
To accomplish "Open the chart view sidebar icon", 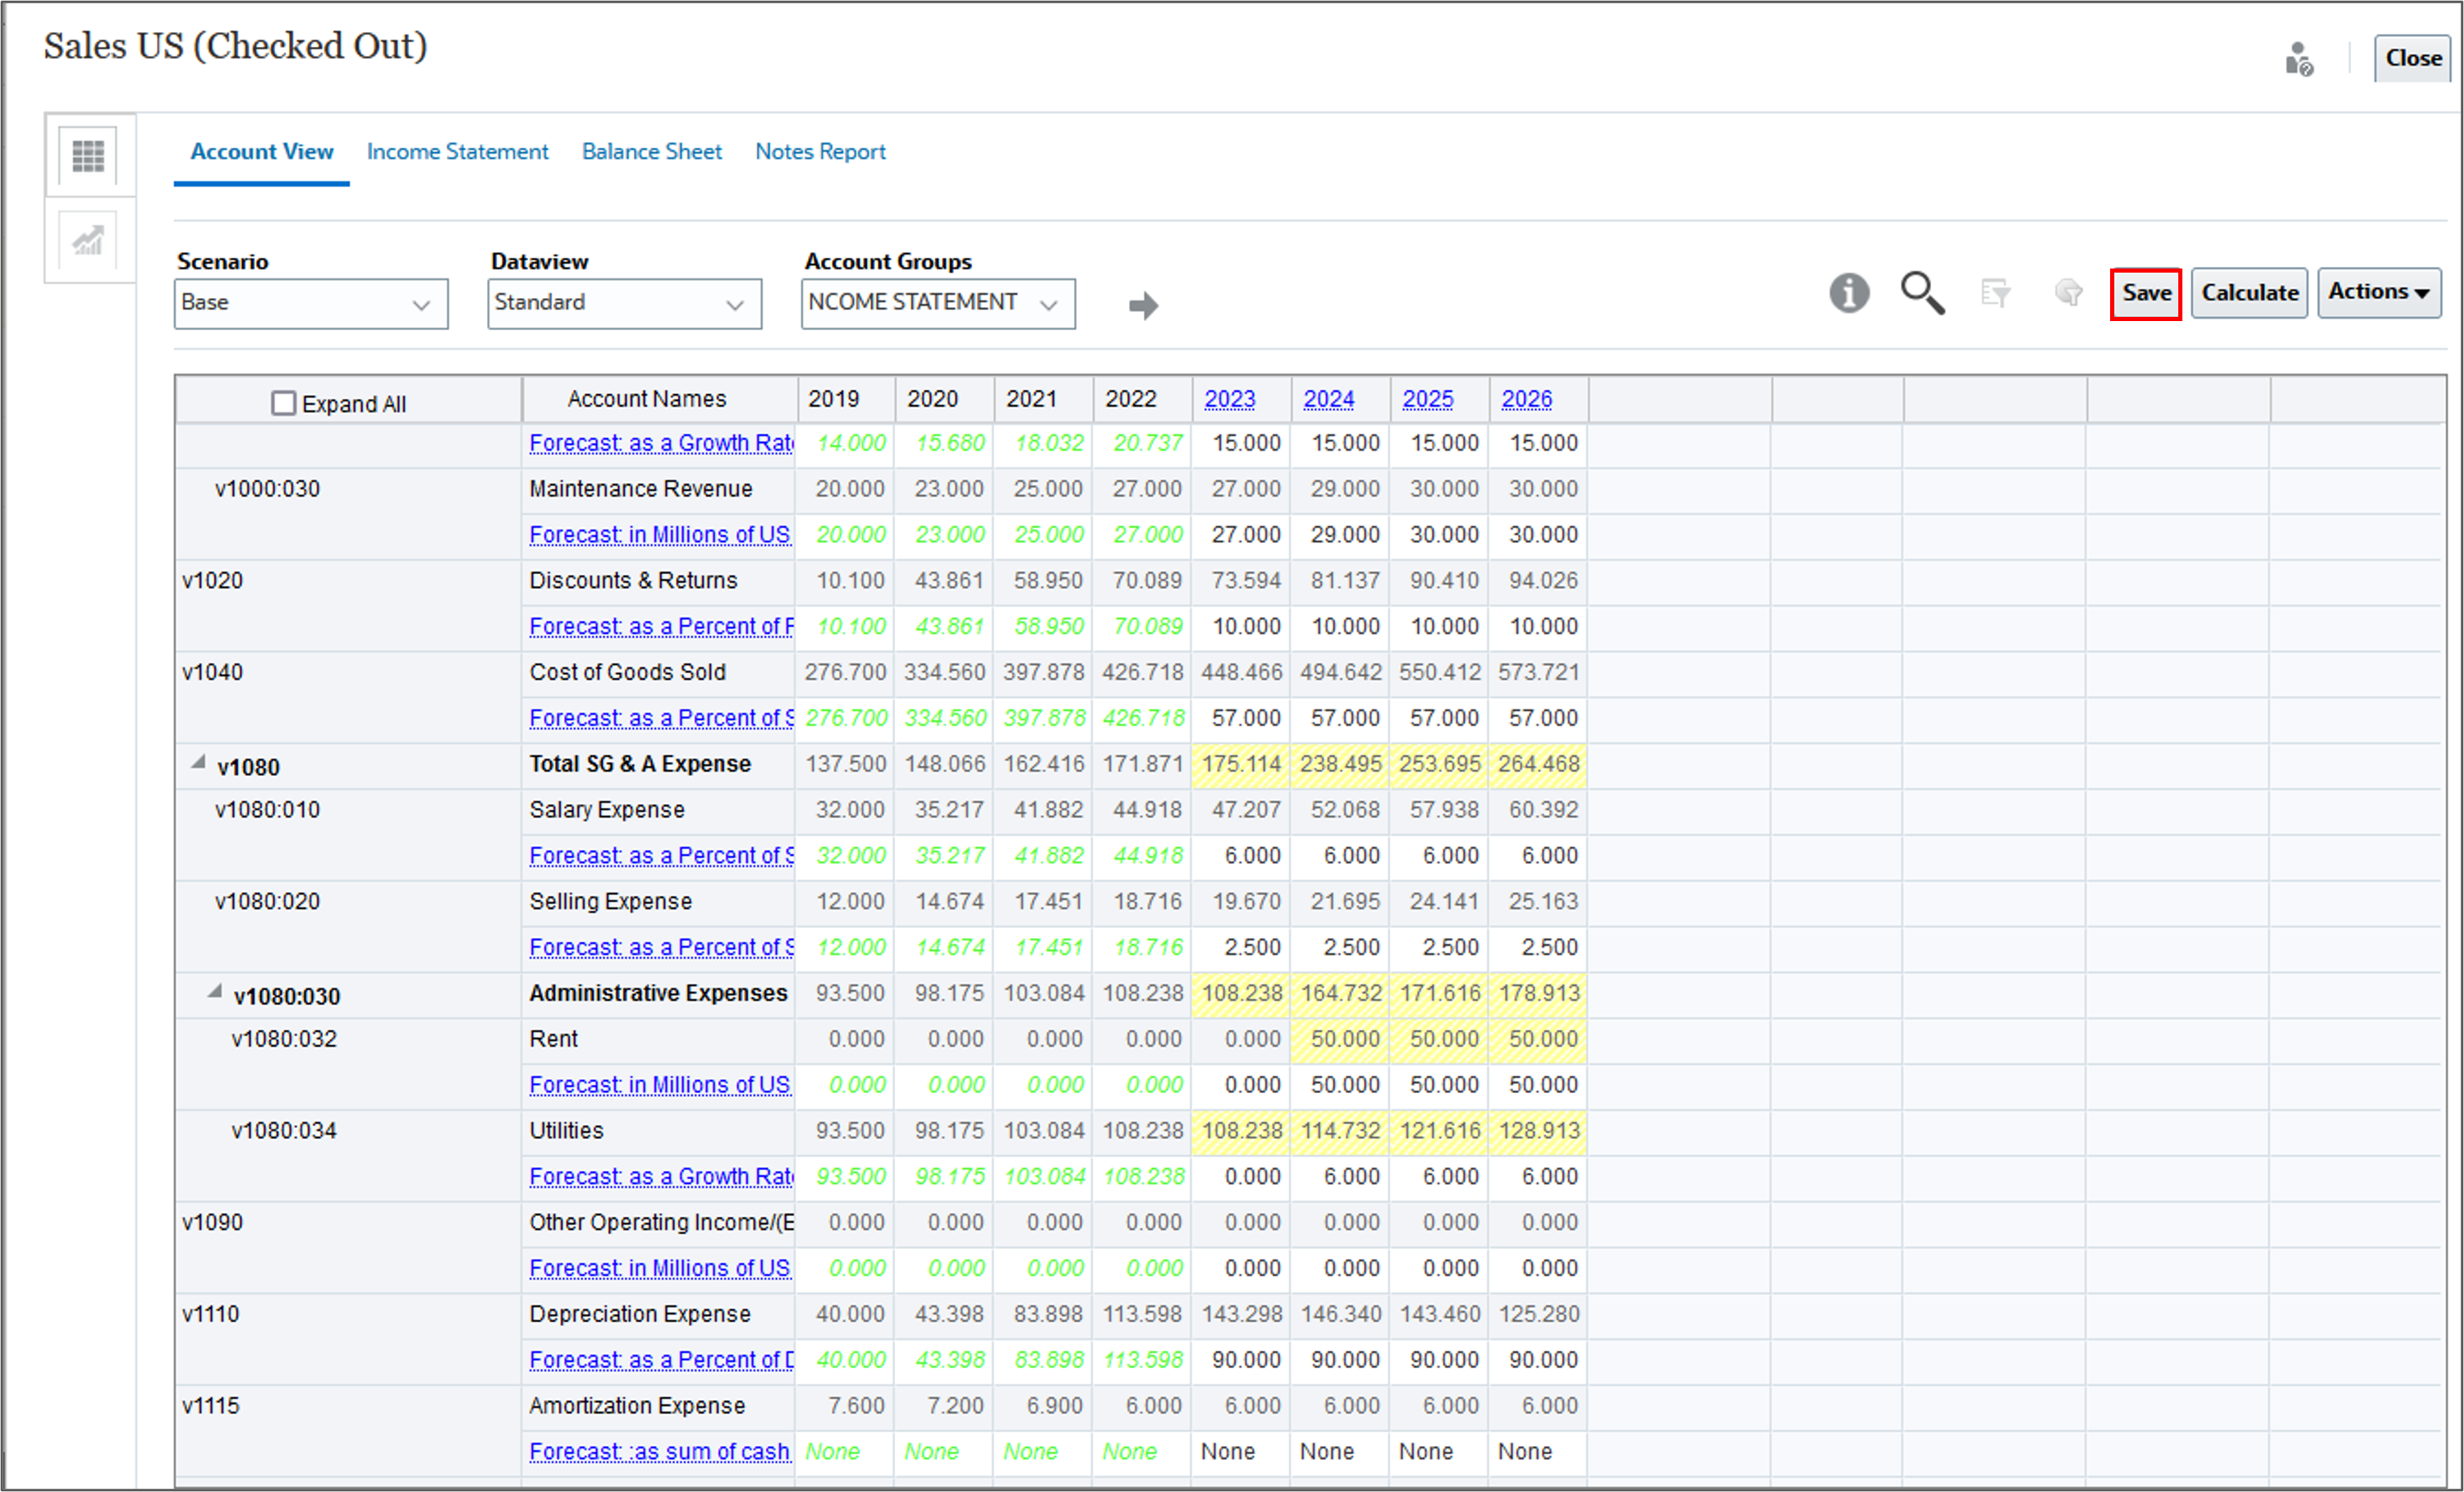I will (x=88, y=241).
